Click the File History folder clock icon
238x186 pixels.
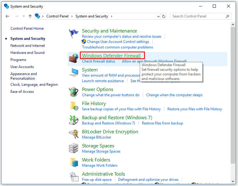[x=74, y=106]
